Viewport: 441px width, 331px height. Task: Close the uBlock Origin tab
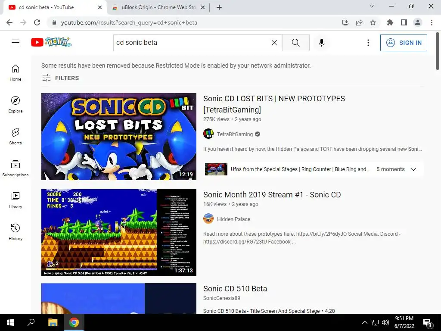tap(202, 7)
